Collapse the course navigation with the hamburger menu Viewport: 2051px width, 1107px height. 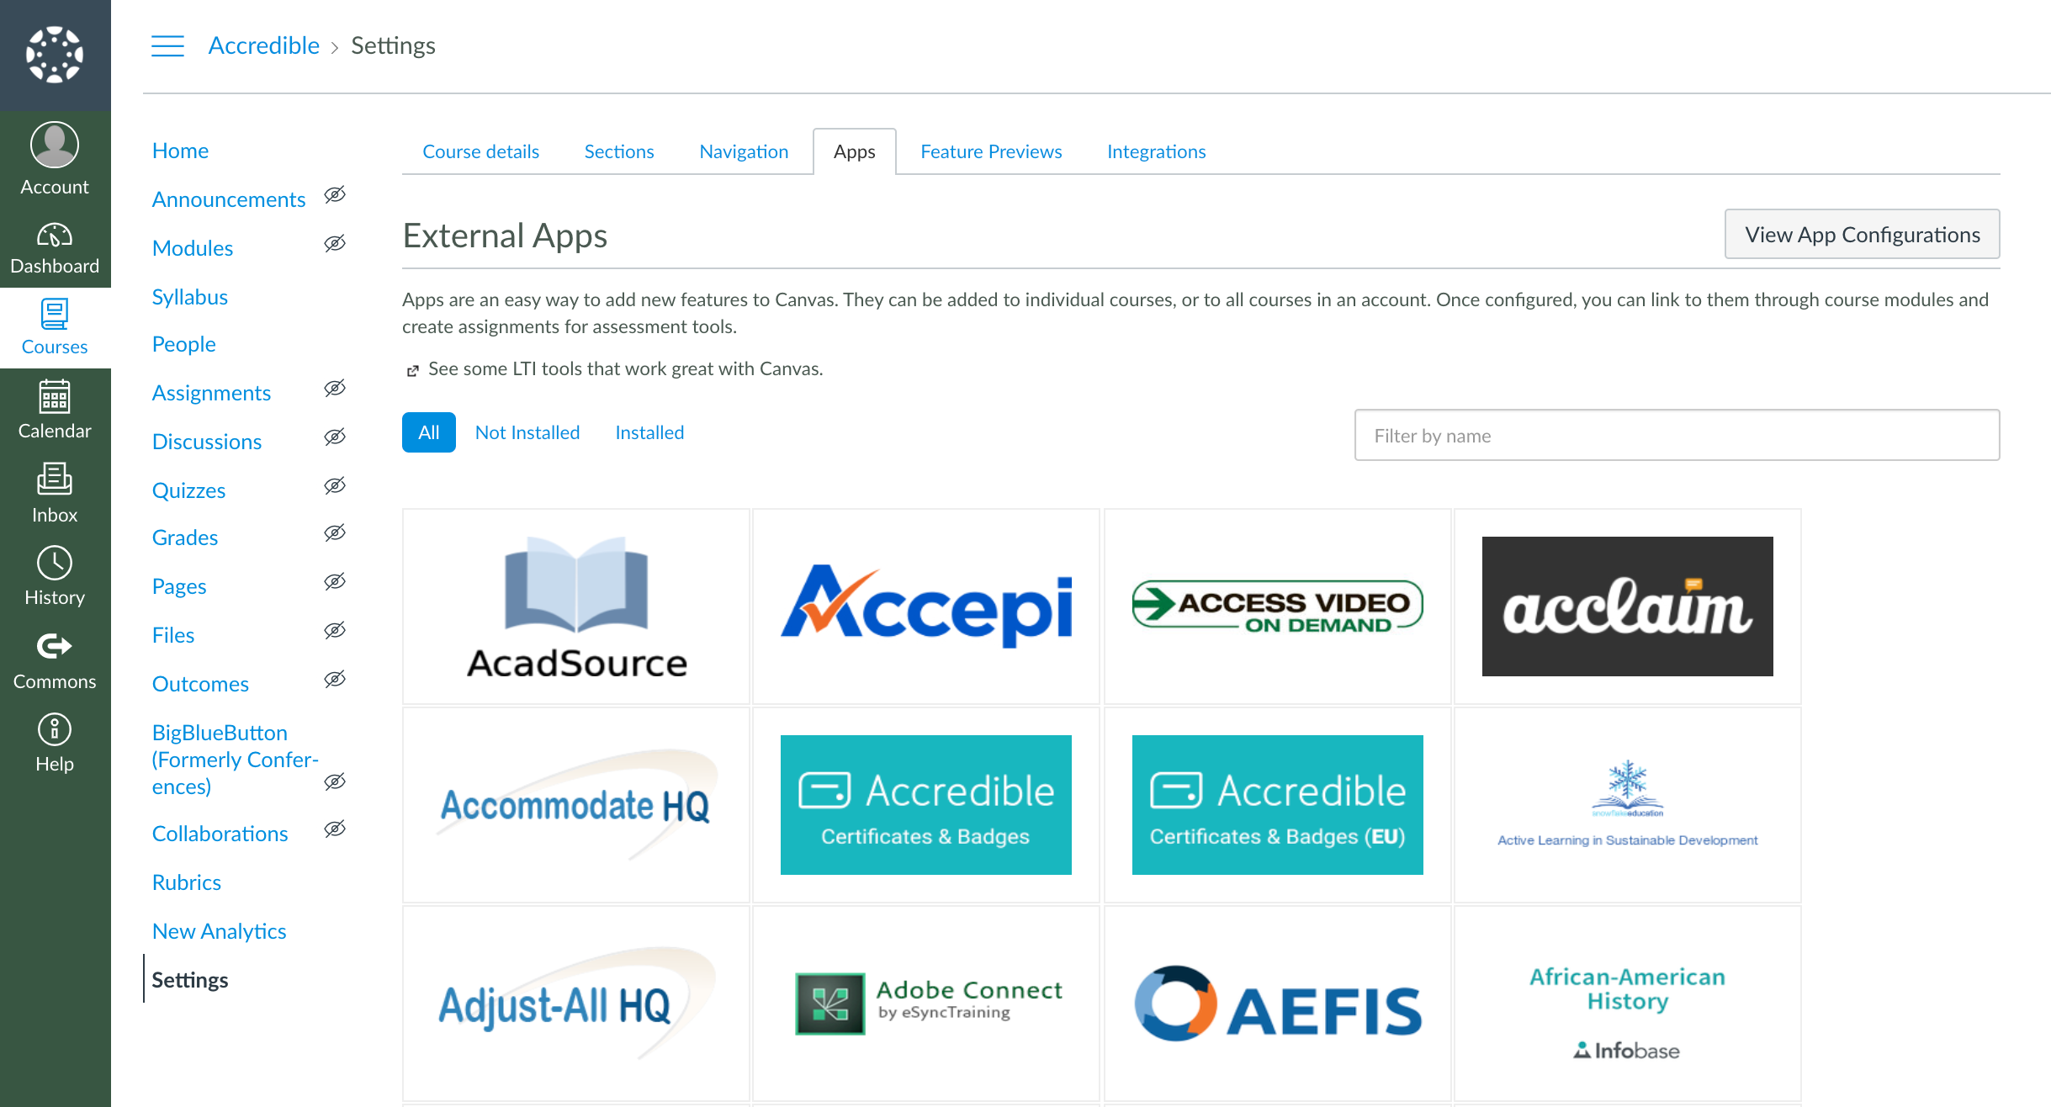point(167,46)
